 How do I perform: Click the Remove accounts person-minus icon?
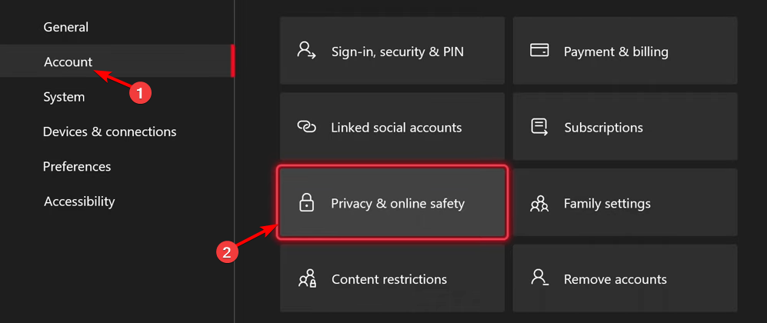coord(539,278)
